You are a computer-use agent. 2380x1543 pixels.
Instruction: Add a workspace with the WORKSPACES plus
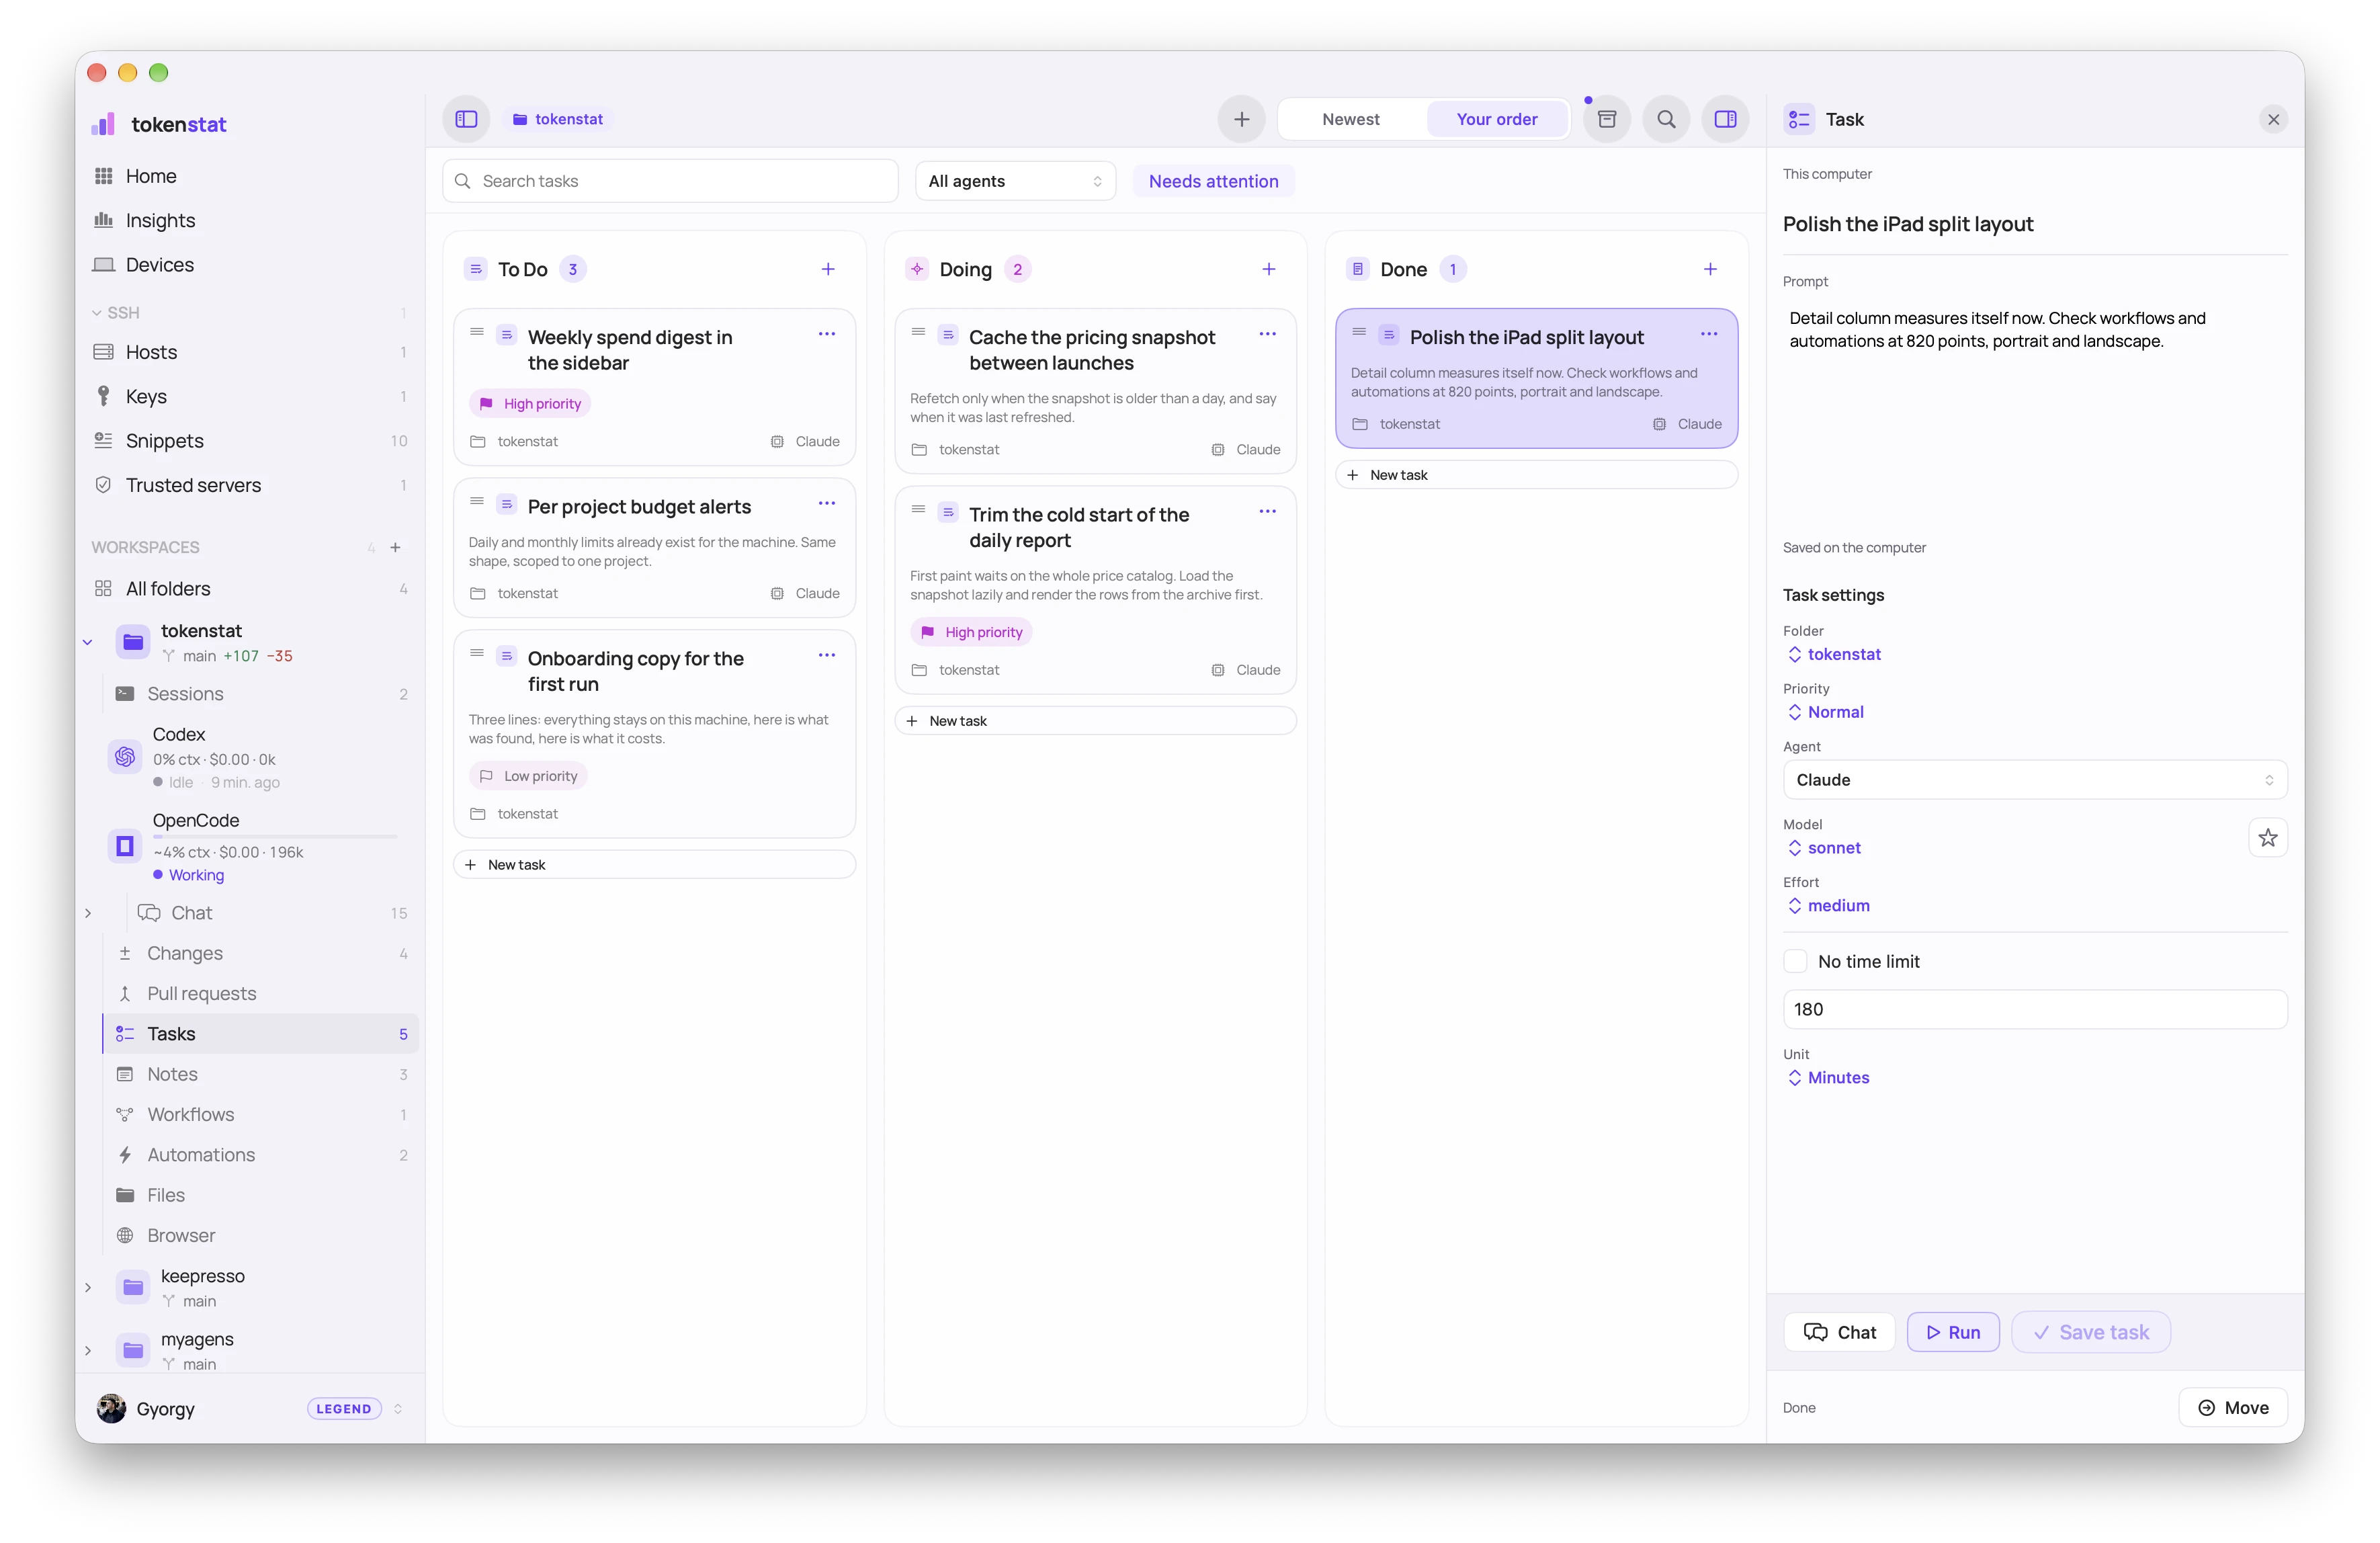[395, 547]
